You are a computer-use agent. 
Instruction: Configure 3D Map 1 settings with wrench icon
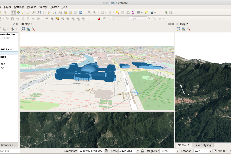tap(33, 29)
